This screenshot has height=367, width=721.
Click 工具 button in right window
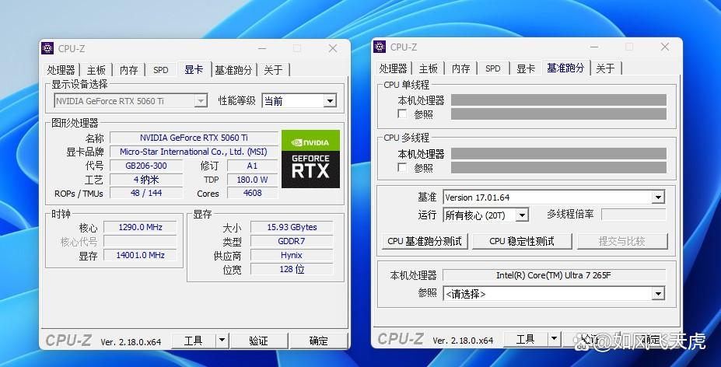(525, 340)
